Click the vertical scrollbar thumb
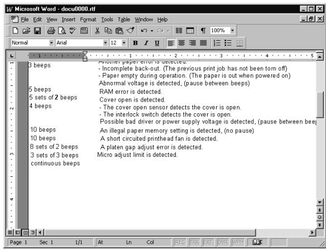326x250 pixels. (320, 105)
